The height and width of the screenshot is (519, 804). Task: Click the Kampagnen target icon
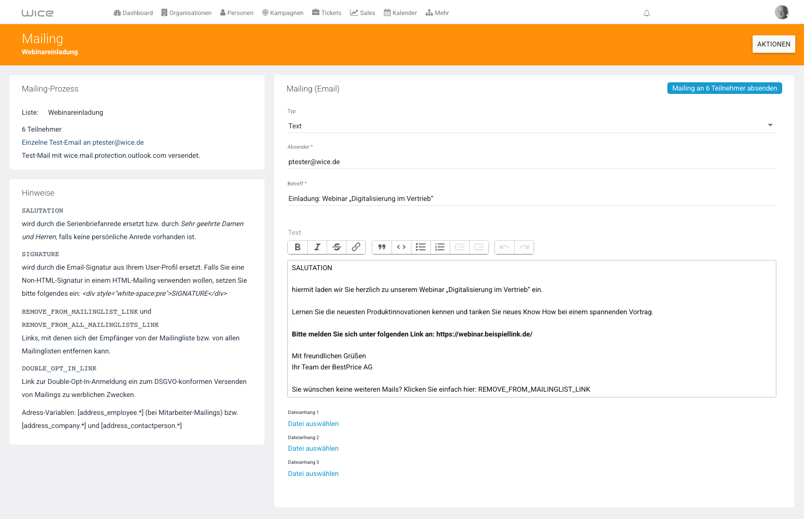[x=265, y=13]
